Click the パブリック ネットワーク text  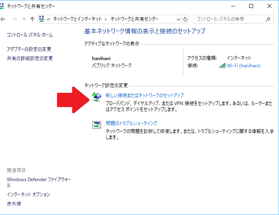112,66
